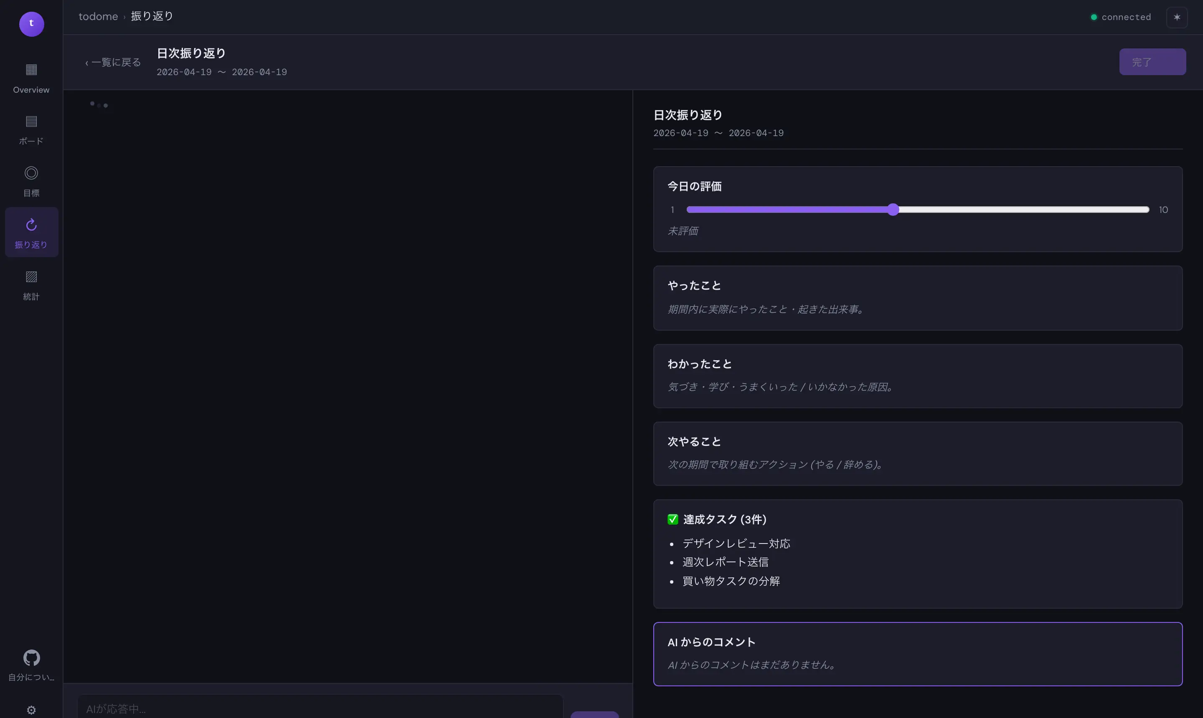The image size is (1203, 718).
Task: Open the 目標 goals target icon
Action: (x=31, y=173)
